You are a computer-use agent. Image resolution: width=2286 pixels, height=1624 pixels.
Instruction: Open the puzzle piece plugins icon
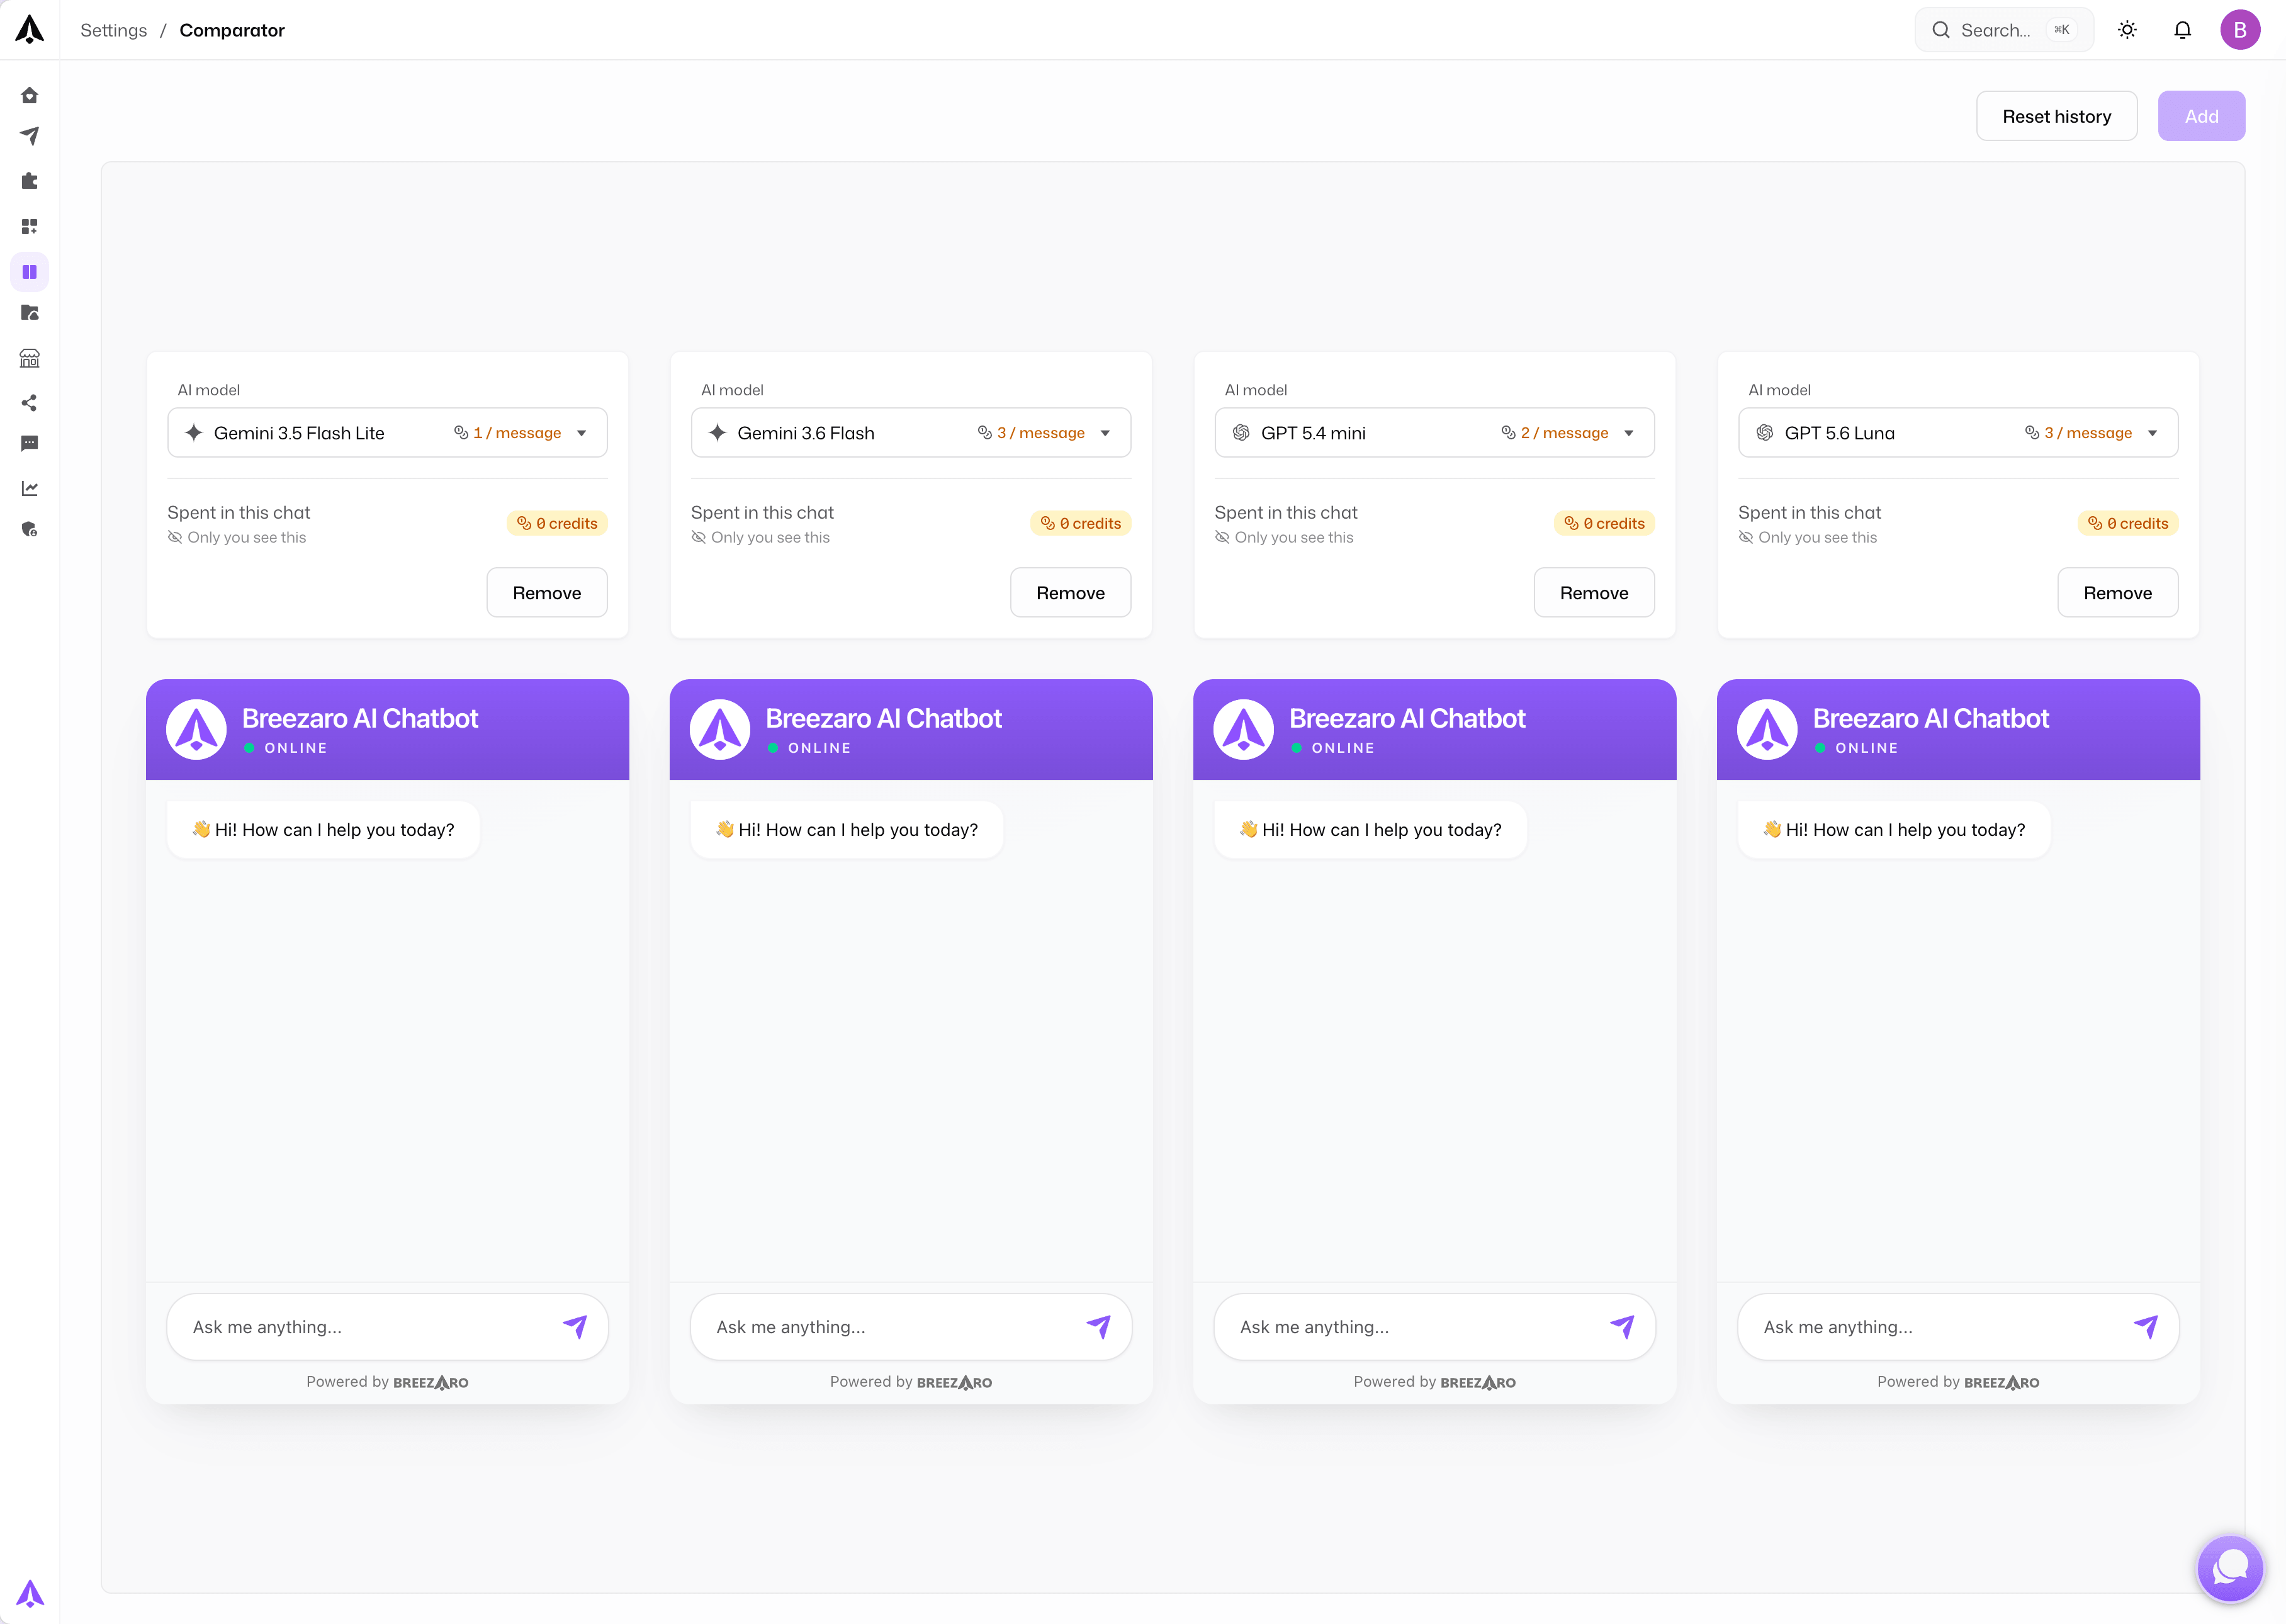point(29,181)
